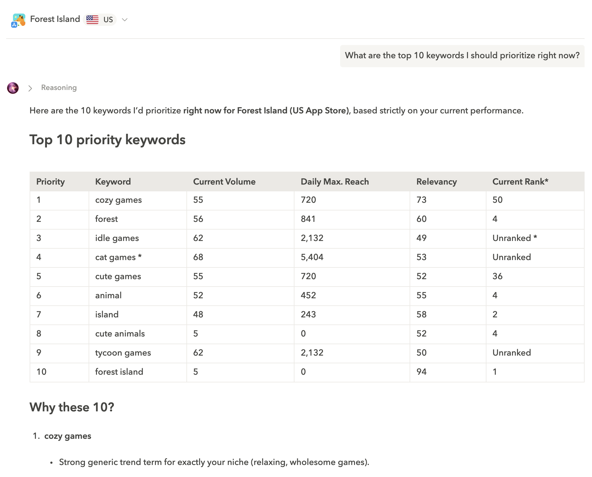592x477 pixels.
Task: Click the assistant avatar icon
Action: [13, 88]
